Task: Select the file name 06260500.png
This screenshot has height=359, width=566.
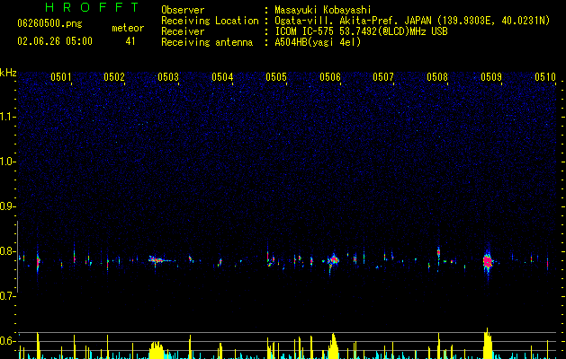Action: pos(49,24)
